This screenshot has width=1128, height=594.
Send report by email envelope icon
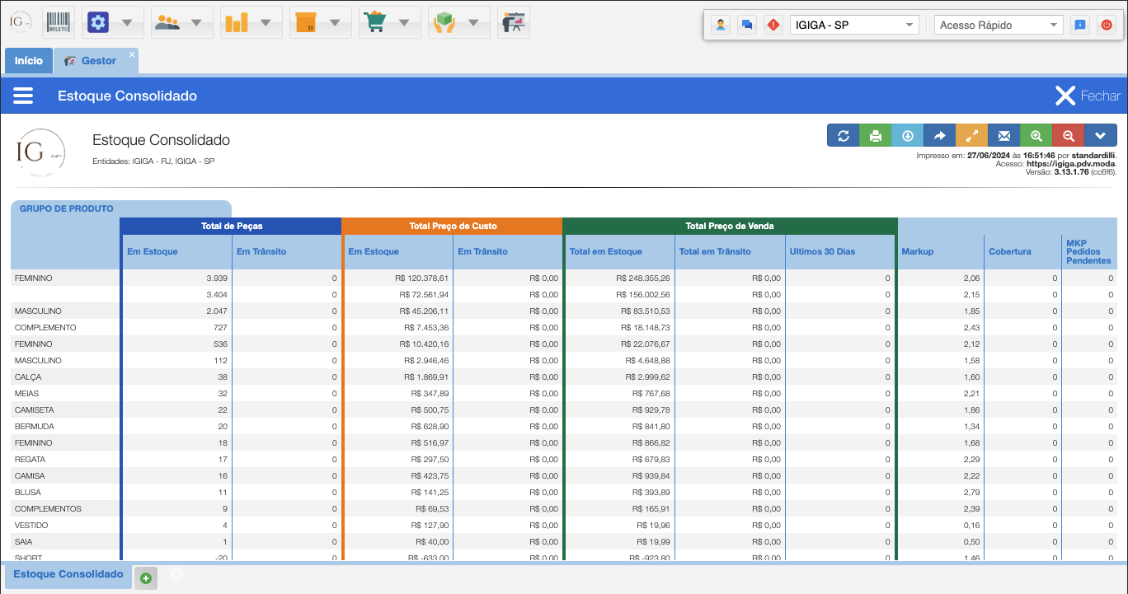click(1003, 136)
